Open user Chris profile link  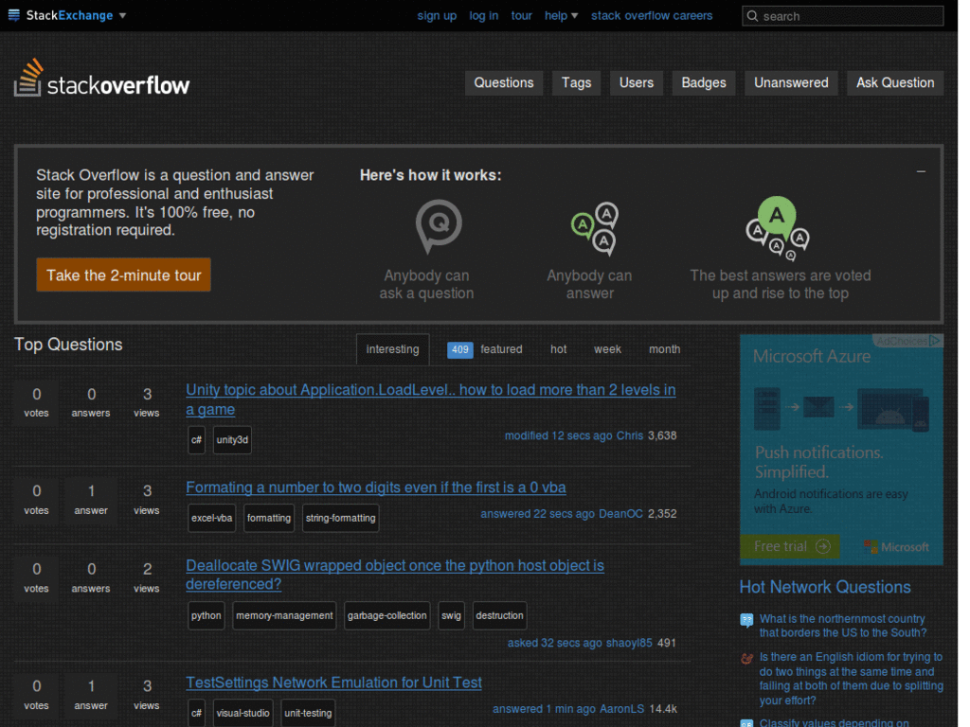pyautogui.click(x=629, y=435)
